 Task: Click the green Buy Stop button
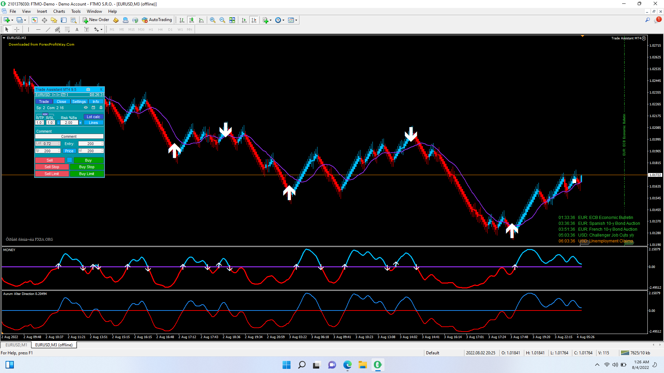pyautogui.click(x=86, y=167)
